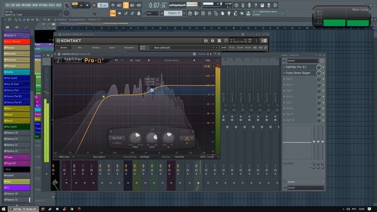This screenshot has height=212, width=377.
Task: Click the stamp icon in lower toolbar
Action: (x=139, y=13)
